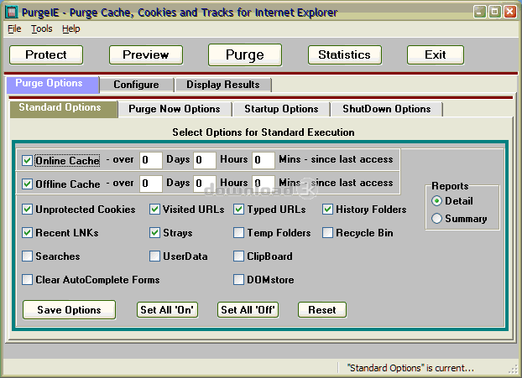
Task: Select the Detail report radio button
Action: 436,201
